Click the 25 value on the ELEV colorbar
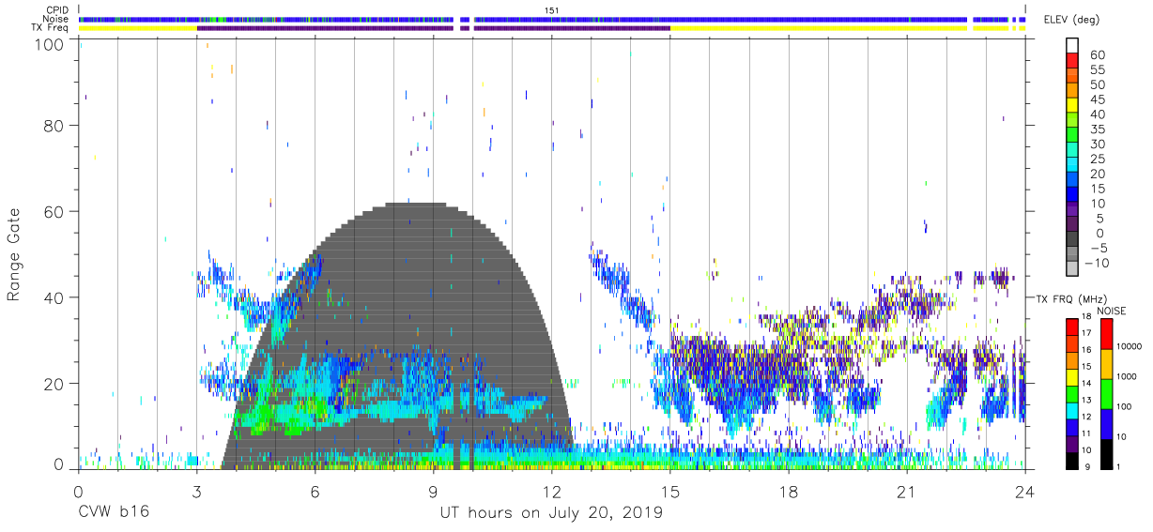The height and width of the screenshot is (532, 1153). click(1098, 160)
